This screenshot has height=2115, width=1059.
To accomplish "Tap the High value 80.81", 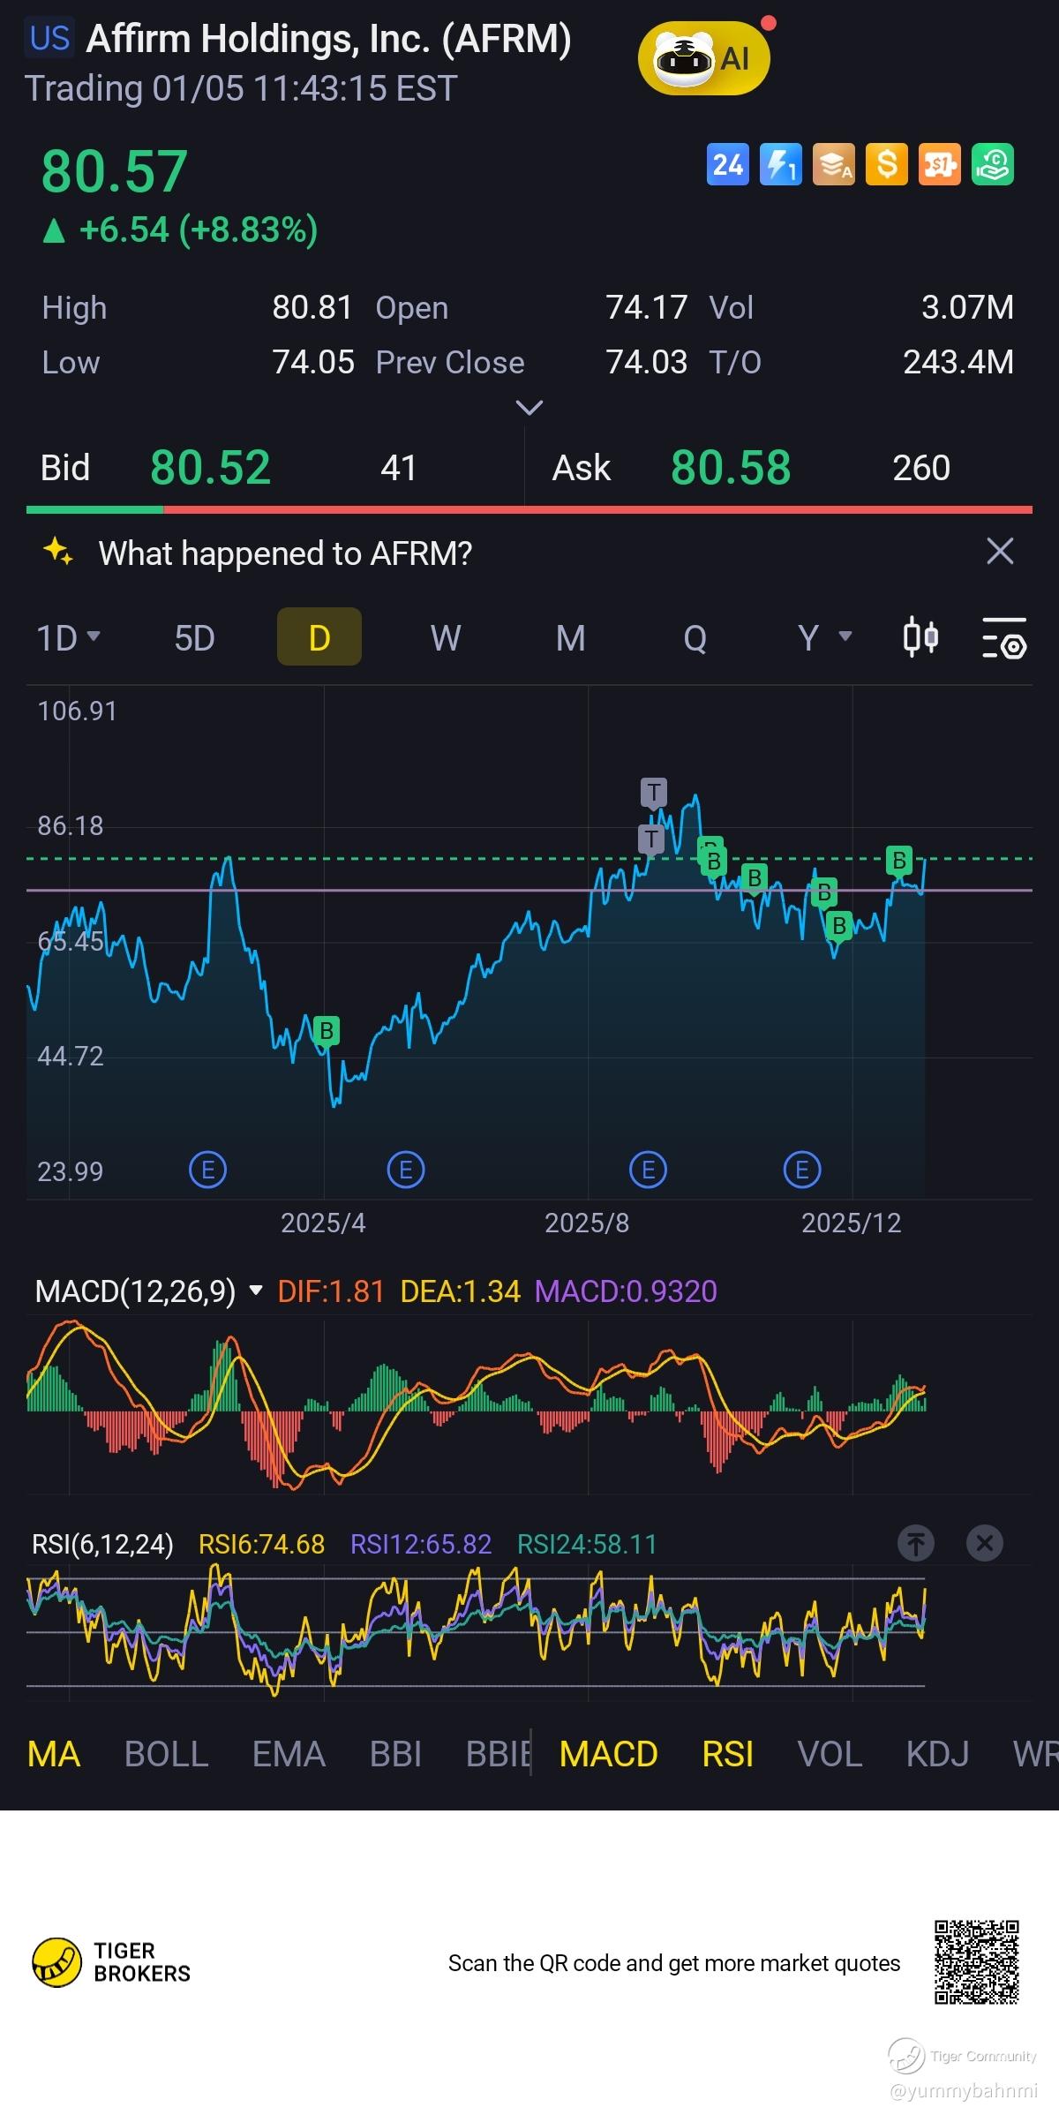I will pos(312,307).
